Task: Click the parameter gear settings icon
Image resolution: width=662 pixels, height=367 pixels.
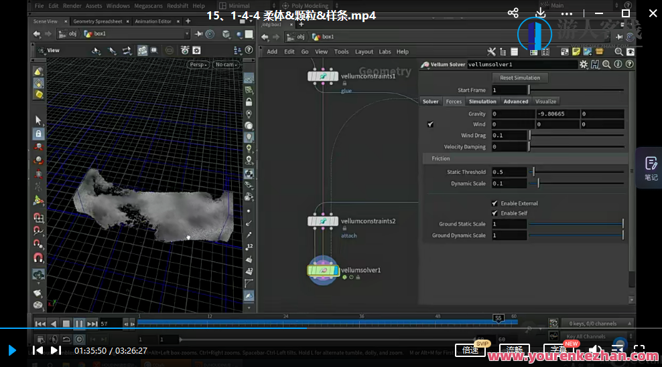Action: pyautogui.click(x=584, y=65)
